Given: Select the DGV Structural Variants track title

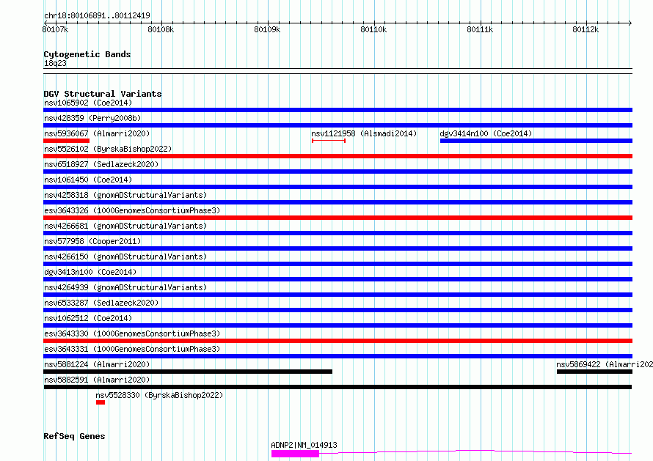Looking at the screenshot, I should [x=103, y=94].
